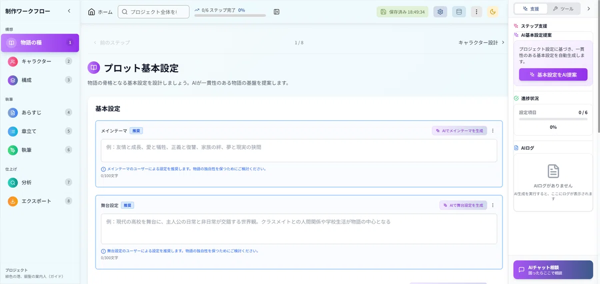Click the 0/100文字 counter text
Image resolution: width=600 pixels, height=284 pixels.
point(109,176)
